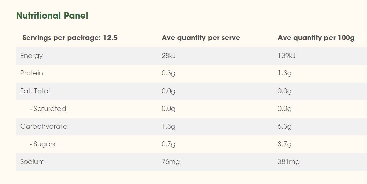Select the Ave quantity per serve column header
The height and width of the screenshot is (184, 367).
[201, 38]
